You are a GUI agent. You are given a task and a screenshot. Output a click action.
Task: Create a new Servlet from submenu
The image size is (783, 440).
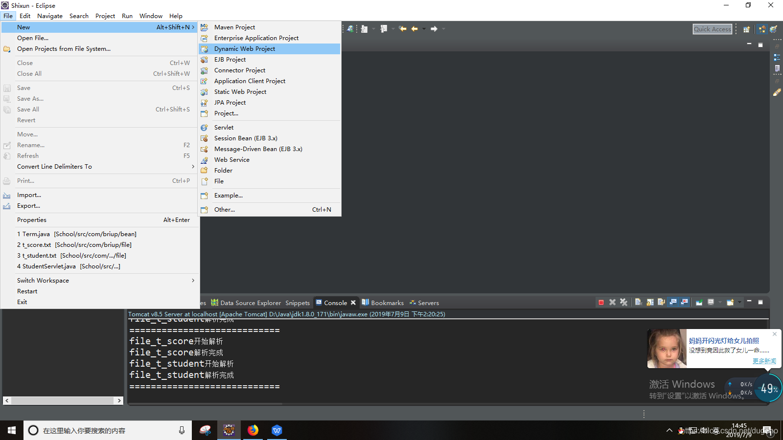[x=269, y=128]
